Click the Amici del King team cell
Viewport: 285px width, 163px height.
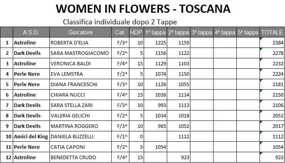(31, 136)
